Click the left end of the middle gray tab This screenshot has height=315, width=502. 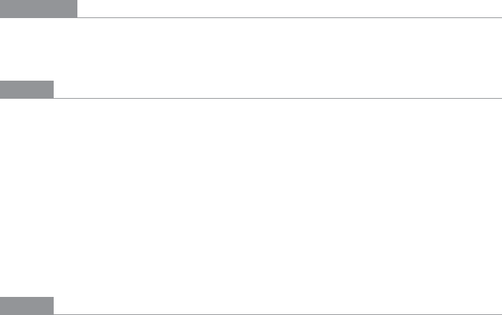(x=1, y=90)
